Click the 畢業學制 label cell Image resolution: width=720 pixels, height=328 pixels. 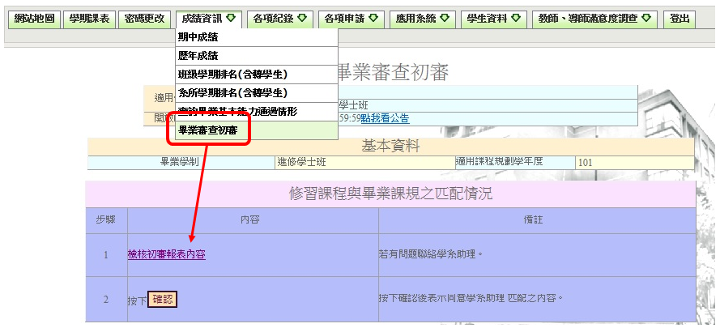(181, 162)
